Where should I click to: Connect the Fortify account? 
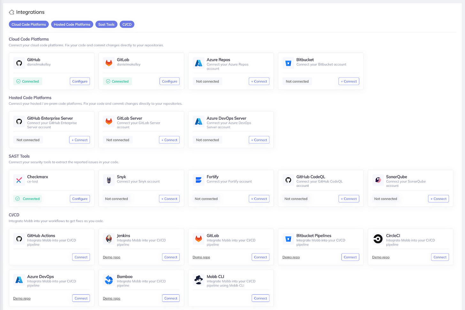click(x=259, y=199)
